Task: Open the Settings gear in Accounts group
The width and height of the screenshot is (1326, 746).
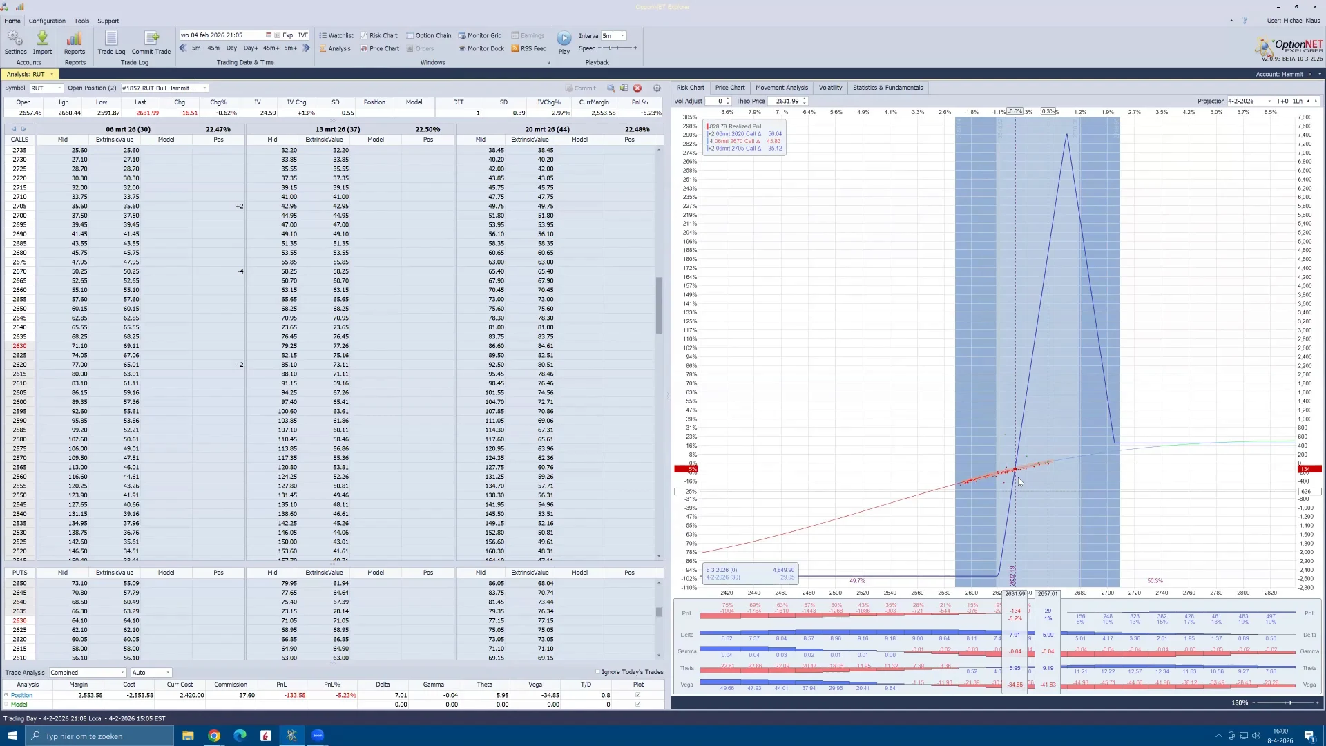Action: [x=15, y=42]
